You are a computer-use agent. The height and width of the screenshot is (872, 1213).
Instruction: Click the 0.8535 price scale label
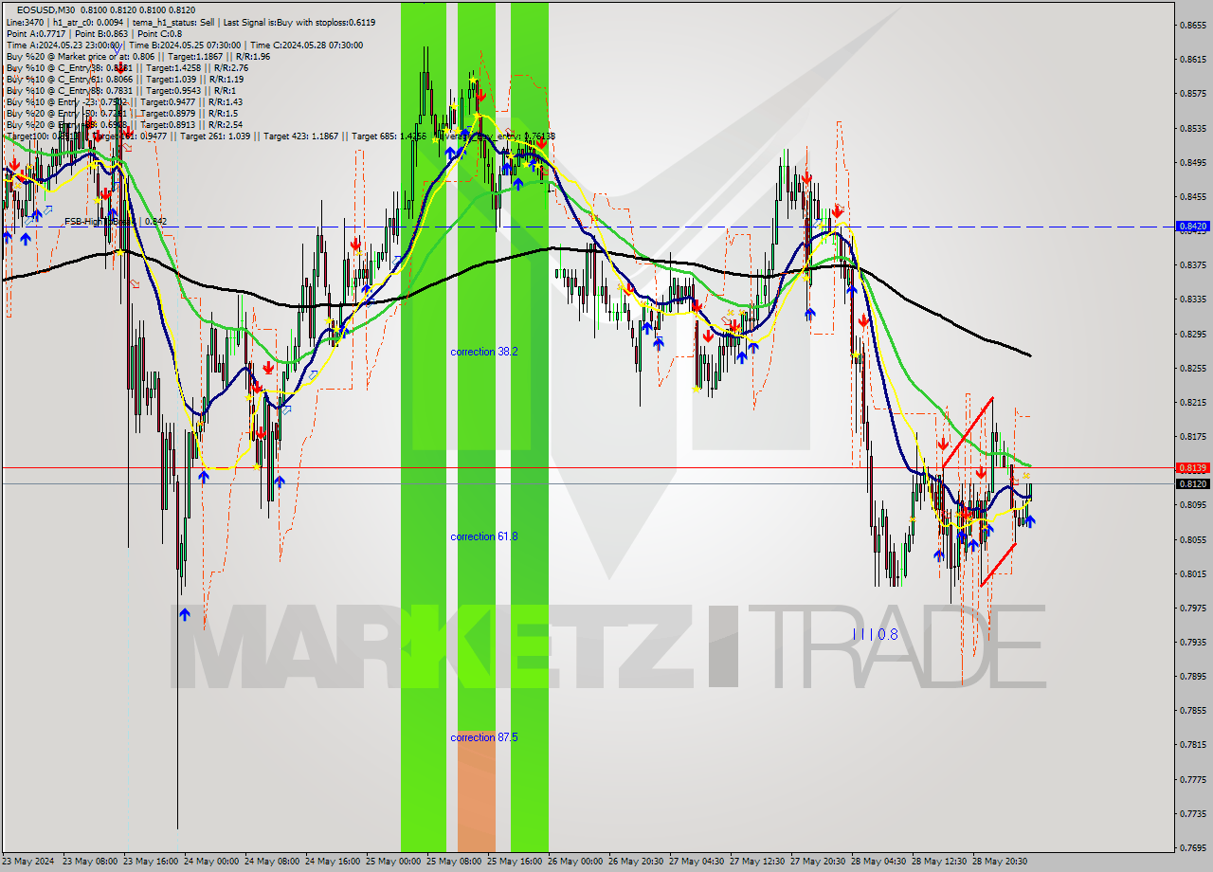click(x=1192, y=128)
